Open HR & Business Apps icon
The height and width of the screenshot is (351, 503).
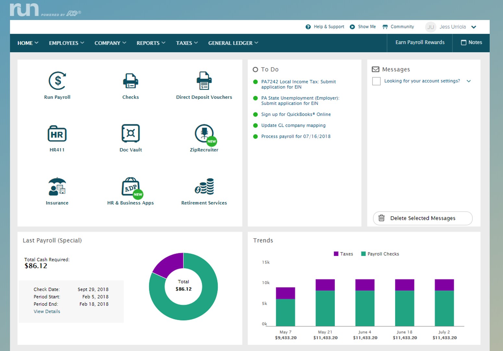[130, 187]
